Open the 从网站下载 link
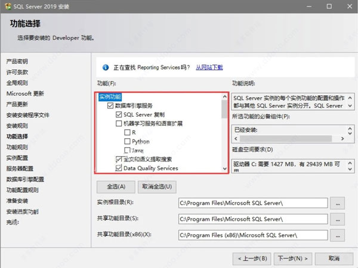 click(209, 67)
